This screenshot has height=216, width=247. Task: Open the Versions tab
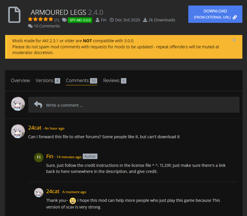click(48, 81)
